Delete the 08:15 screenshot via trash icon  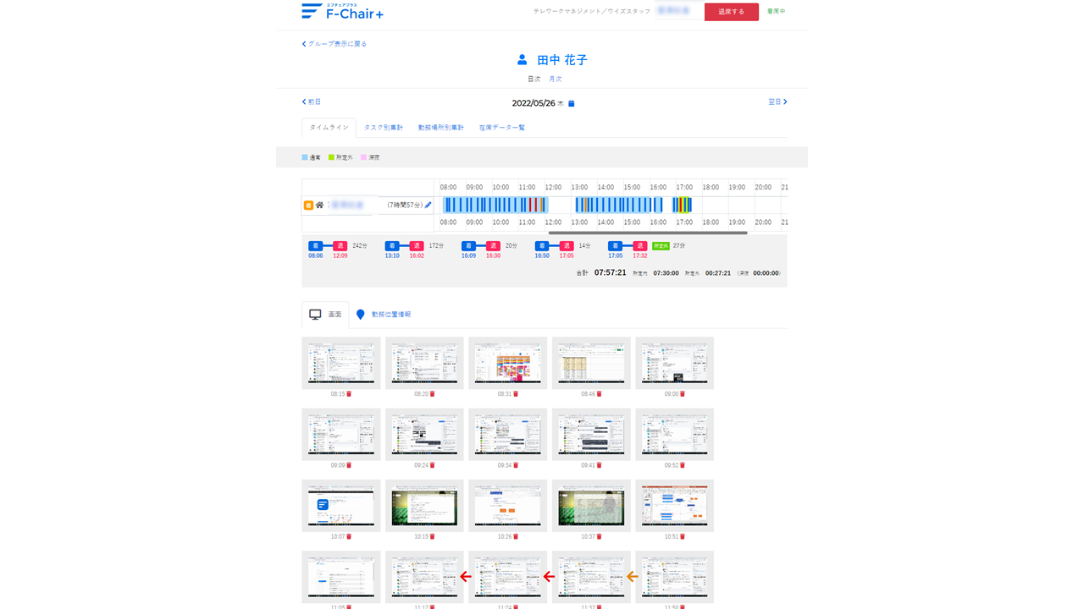coord(349,394)
